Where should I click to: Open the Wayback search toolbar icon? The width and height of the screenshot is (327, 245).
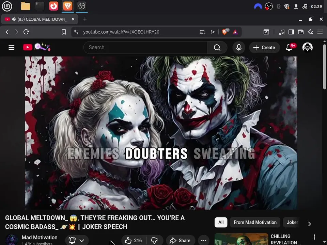click(266, 32)
